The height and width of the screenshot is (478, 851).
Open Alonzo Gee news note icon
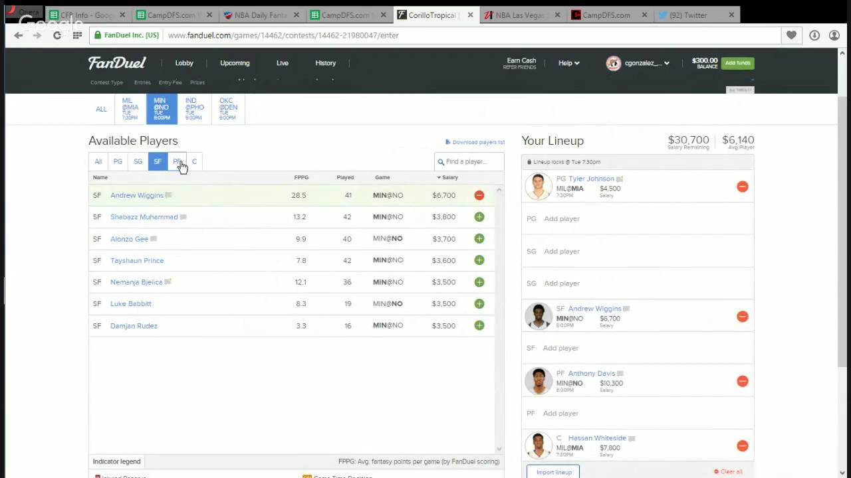[x=154, y=239]
